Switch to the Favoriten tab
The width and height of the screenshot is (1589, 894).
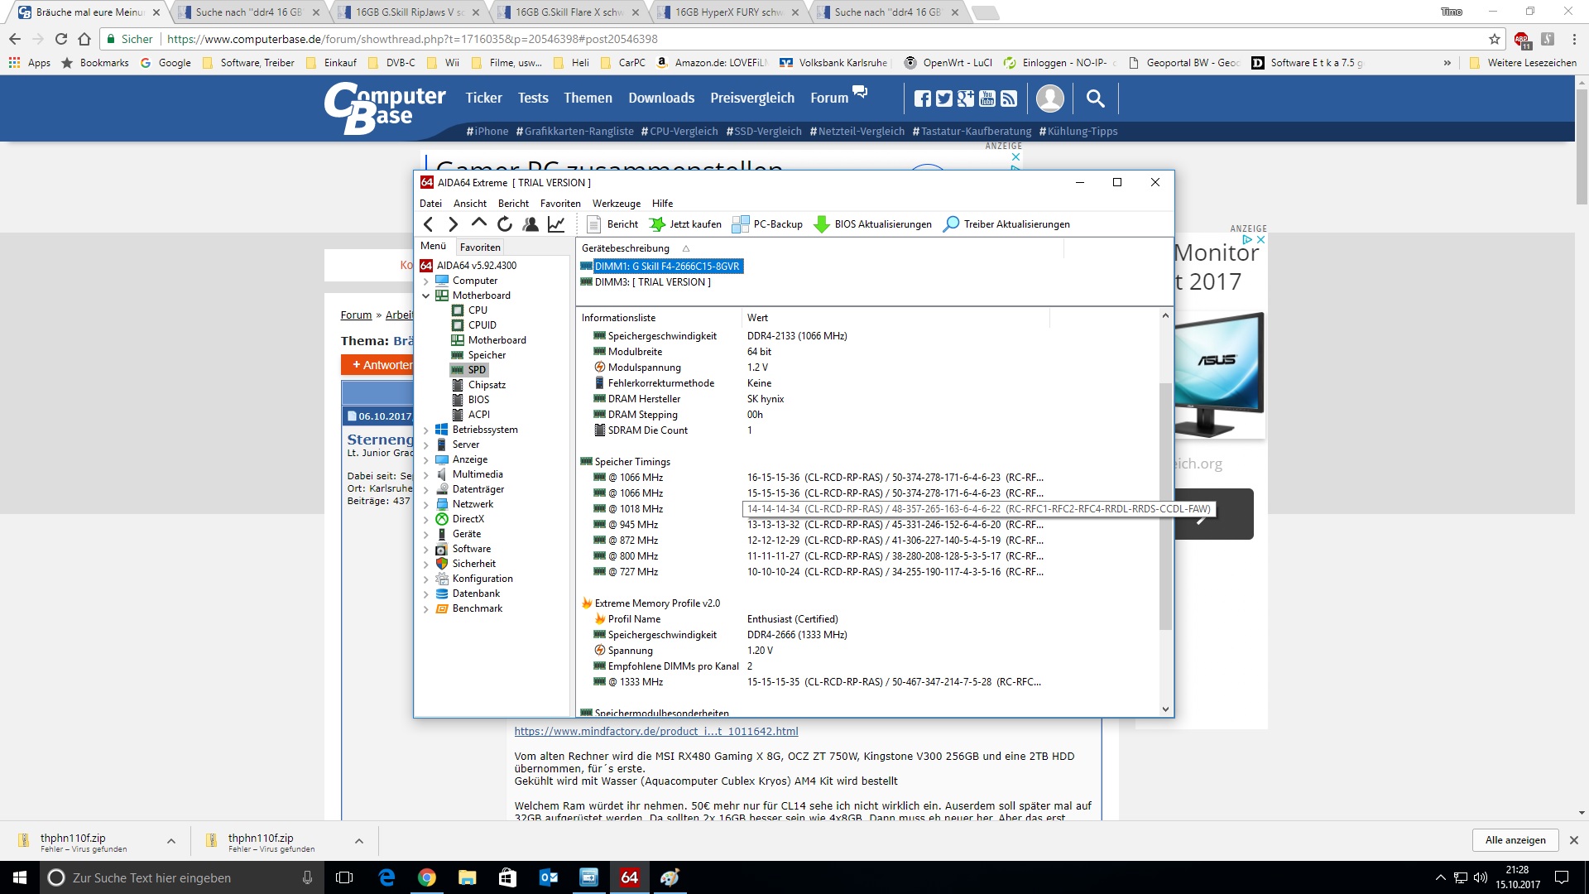tap(480, 247)
